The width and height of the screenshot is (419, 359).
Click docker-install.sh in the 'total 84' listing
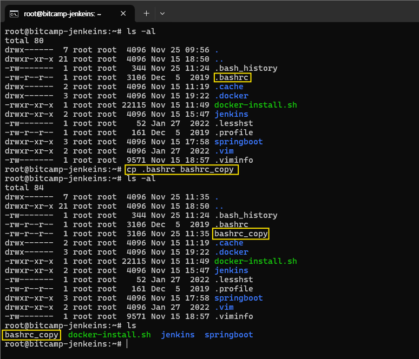(x=256, y=261)
